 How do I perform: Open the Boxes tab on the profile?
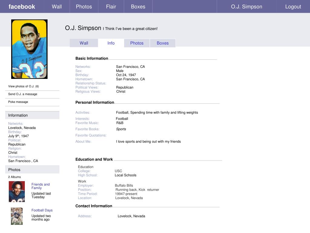(163, 43)
